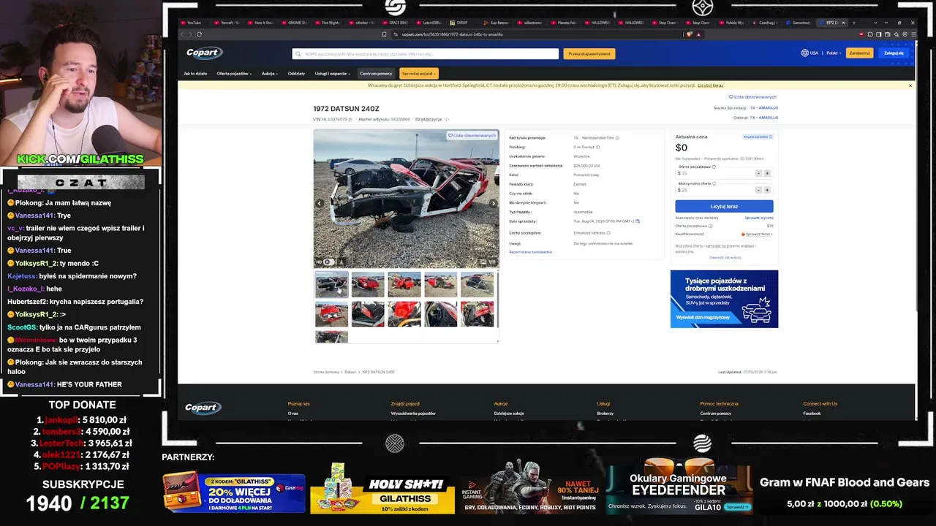Add sale date to calendar icon

point(638,221)
